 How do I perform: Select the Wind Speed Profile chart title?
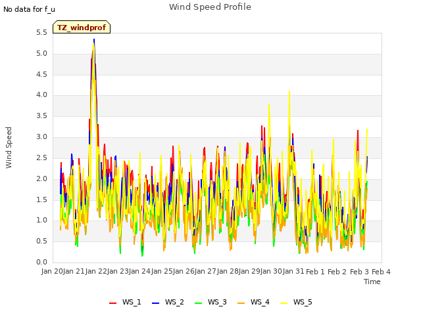(210, 7)
